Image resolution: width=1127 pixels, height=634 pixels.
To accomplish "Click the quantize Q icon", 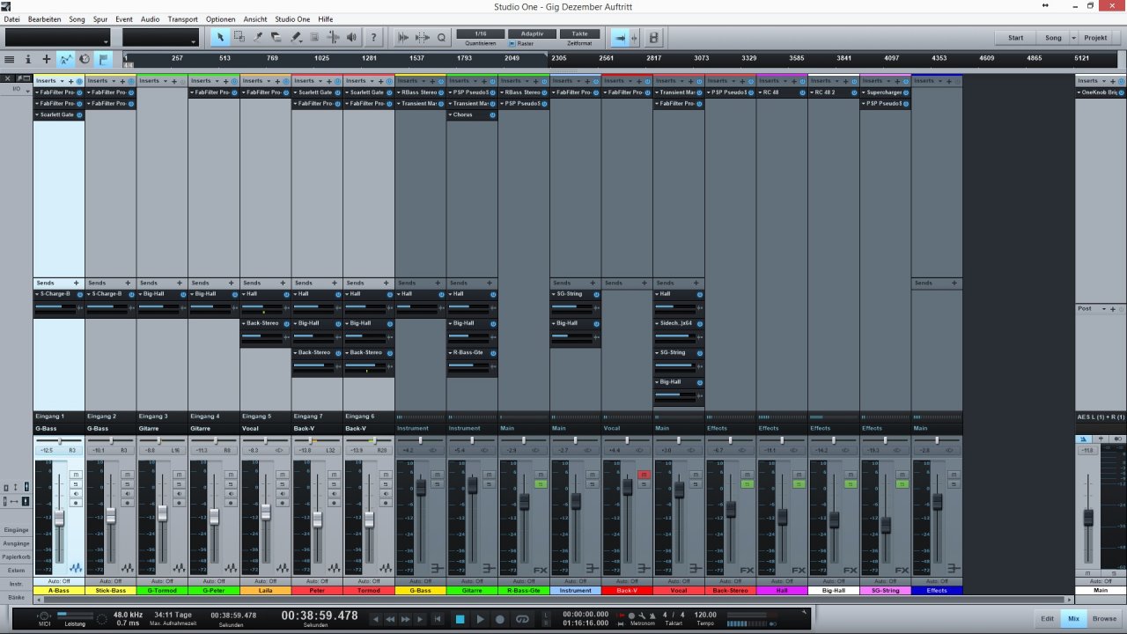I will coord(441,37).
